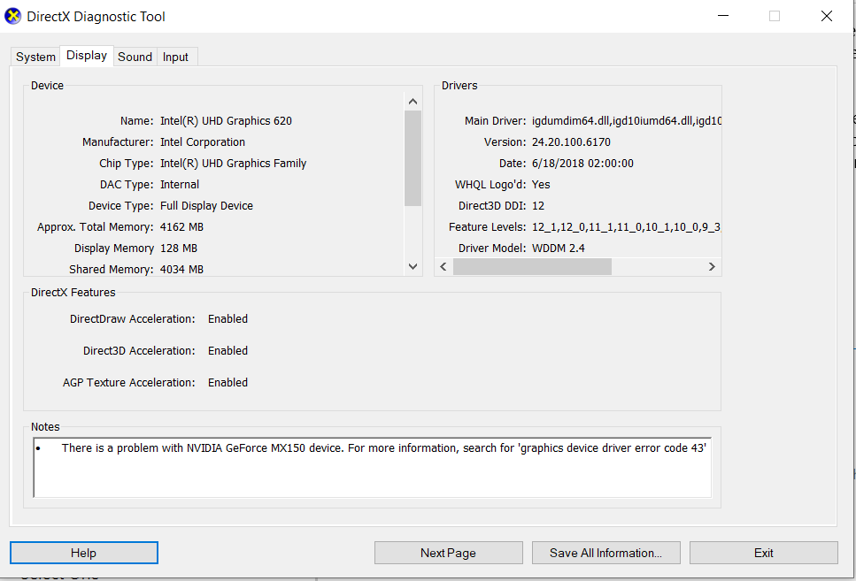Click Device panel scroll down arrow

point(413,267)
